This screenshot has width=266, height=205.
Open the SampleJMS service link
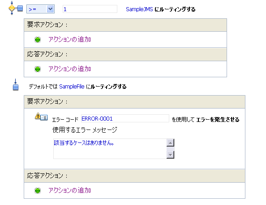[139, 9]
